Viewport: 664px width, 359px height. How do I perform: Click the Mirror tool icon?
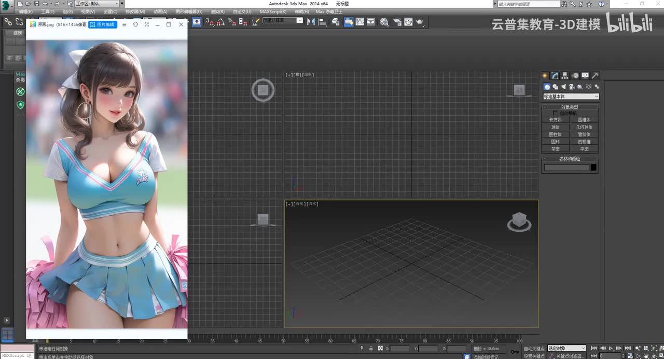[311, 22]
